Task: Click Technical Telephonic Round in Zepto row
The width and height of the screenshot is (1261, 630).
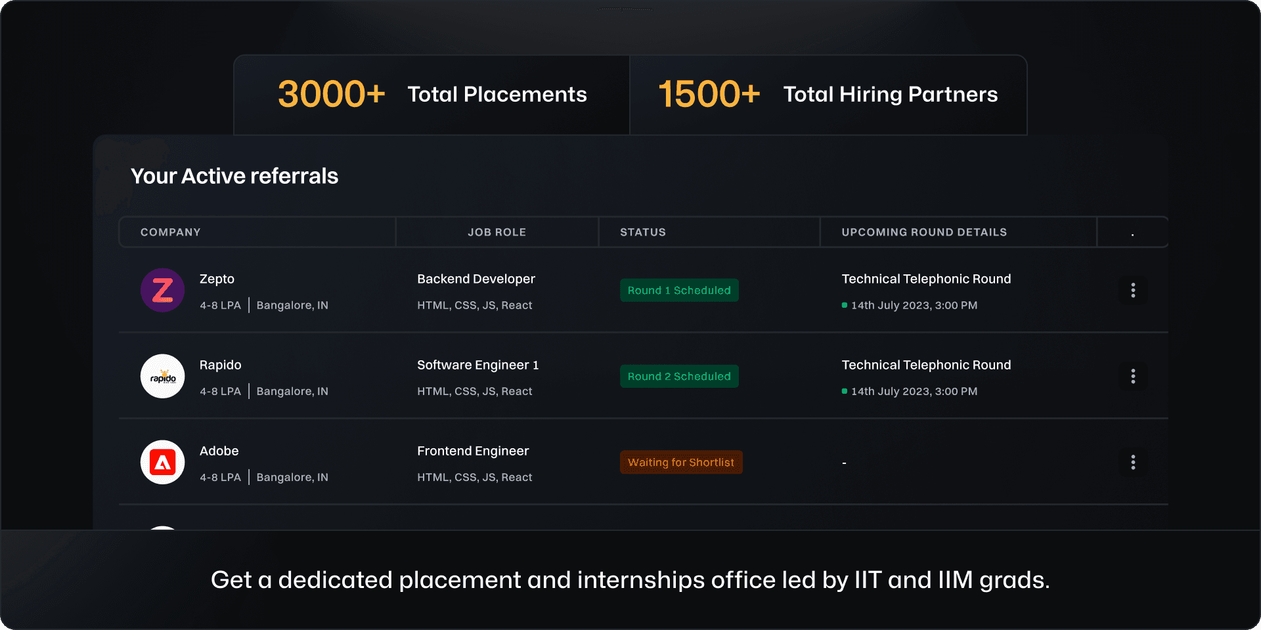Action: click(926, 279)
